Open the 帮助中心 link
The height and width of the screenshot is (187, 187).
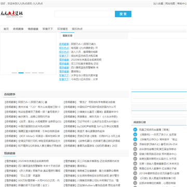(182, 4)
